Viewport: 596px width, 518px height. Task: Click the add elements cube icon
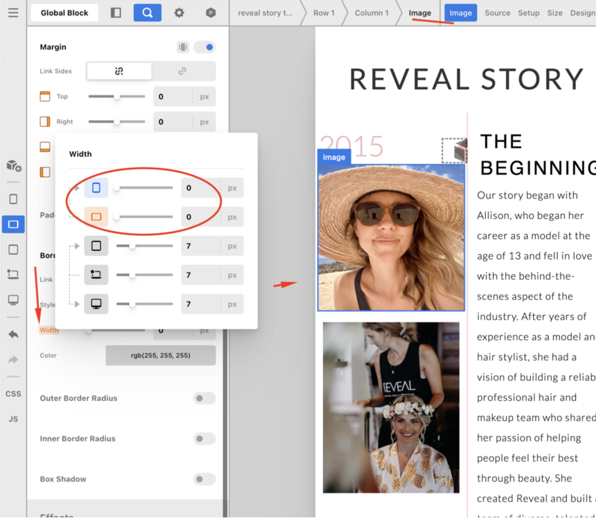click(14, 165)
